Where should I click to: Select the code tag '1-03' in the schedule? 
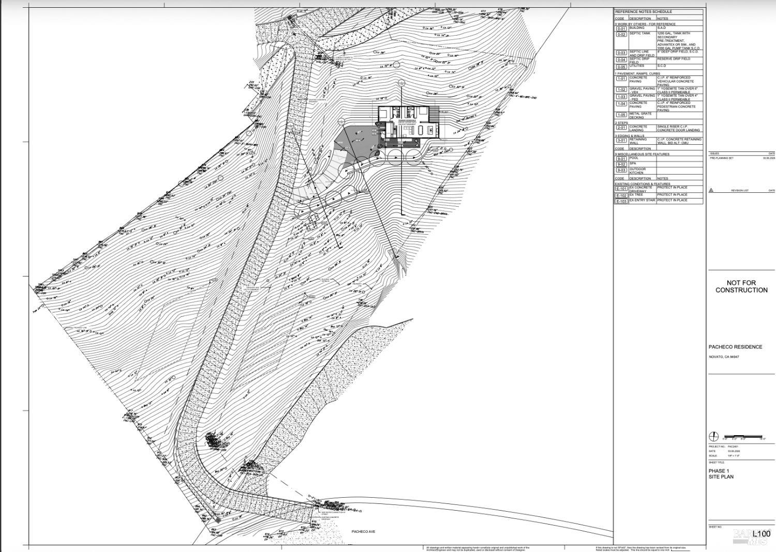click(x=621, y=97)
